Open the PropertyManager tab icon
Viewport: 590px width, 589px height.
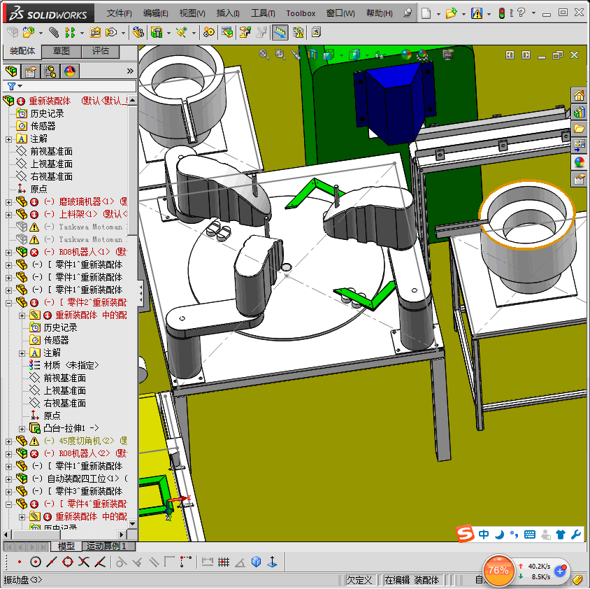(x=31, y=71)
